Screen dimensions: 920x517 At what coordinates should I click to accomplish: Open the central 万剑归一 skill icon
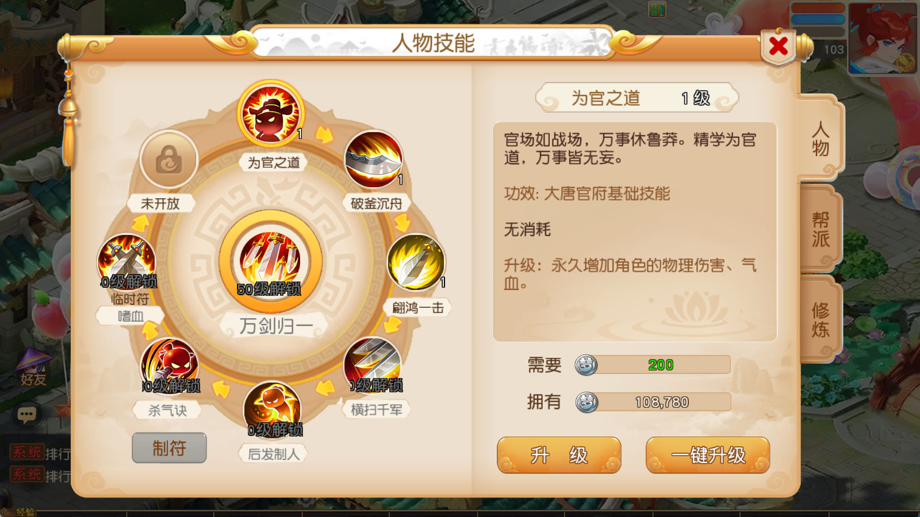tap(270, 261)
